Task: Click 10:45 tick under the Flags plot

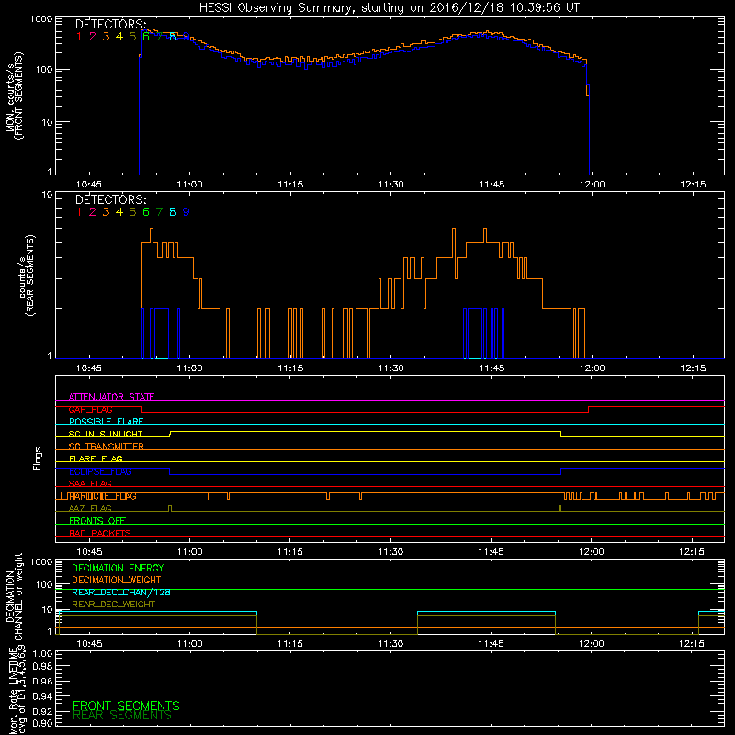Action: pyautogui.click(x=89, y=552)
